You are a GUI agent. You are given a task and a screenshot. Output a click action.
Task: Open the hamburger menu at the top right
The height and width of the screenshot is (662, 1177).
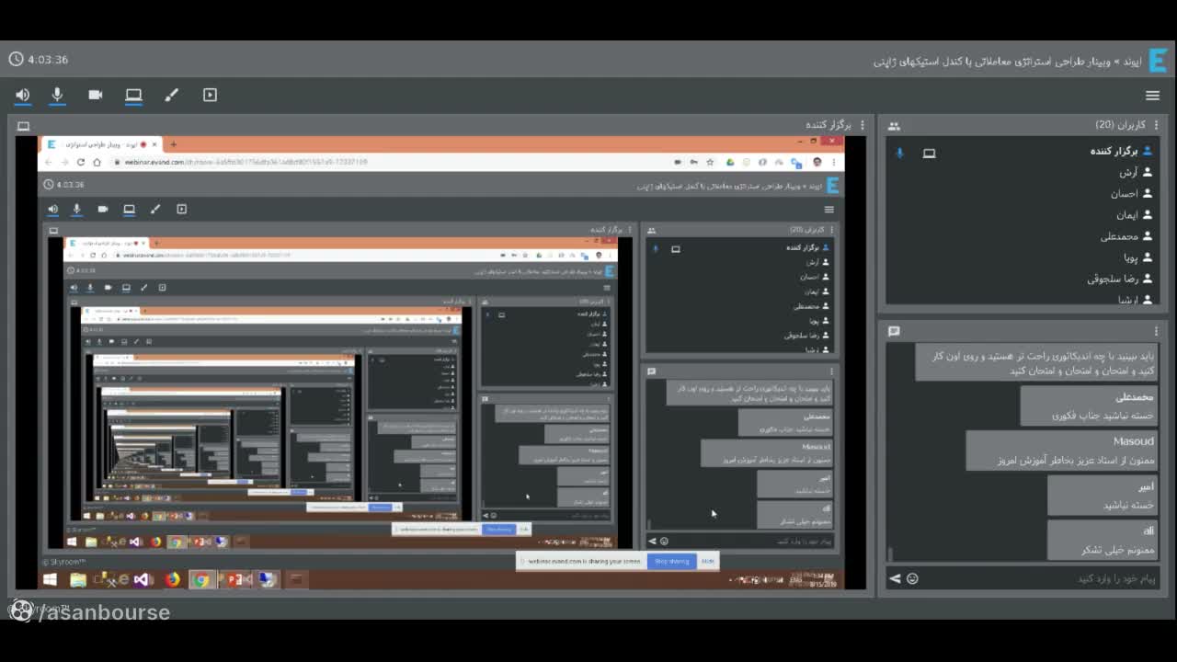coord(1152,95)
